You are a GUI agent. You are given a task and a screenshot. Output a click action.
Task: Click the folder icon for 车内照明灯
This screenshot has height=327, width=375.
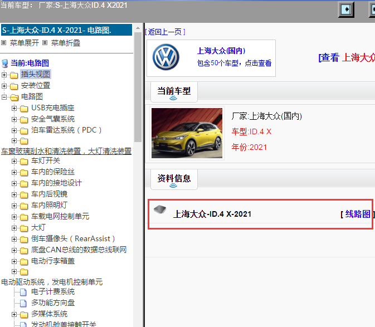coord(24,206)
